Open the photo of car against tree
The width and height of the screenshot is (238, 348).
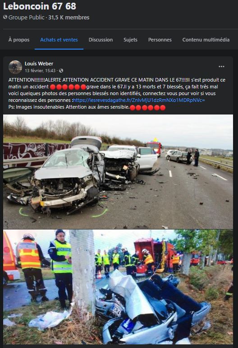click(118, 287)
